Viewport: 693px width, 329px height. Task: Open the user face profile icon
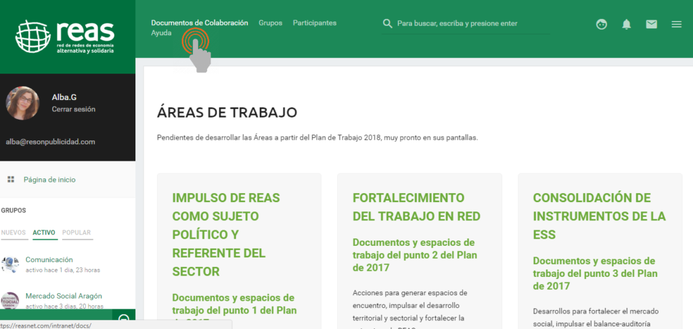click(x=602, y=24)
